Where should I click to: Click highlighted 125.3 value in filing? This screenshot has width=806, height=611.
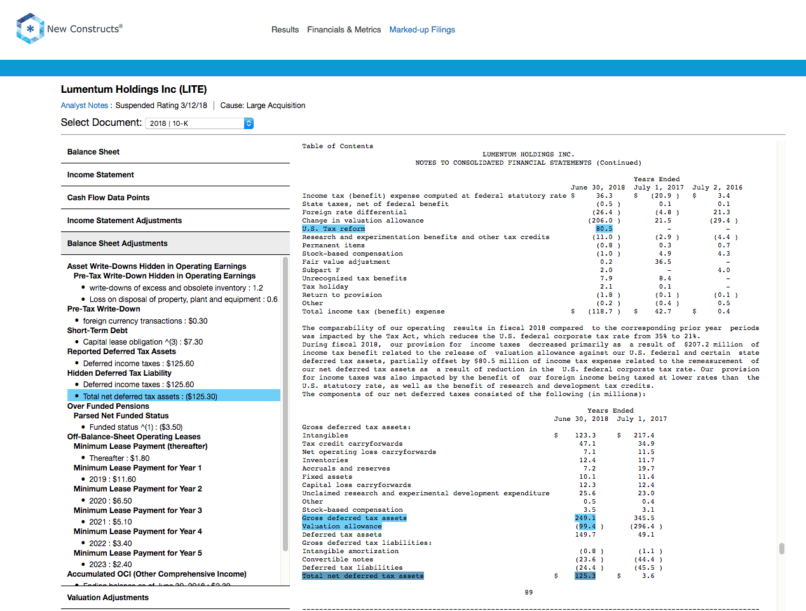tap(585, 576)
